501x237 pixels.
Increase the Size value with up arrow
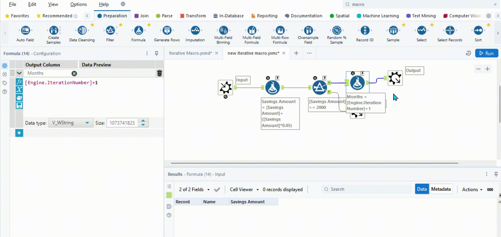pyautogui.click(x=143, y=121)
